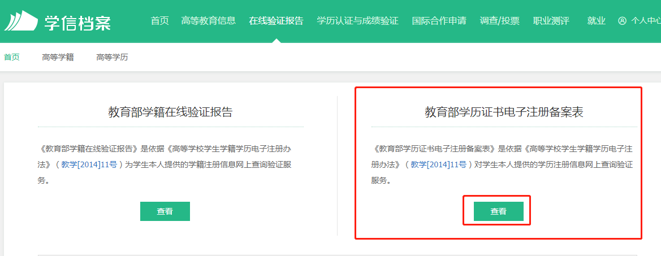The height and width of the screenshot is (256, 661).
Task: Click the 个人中心 user profile icon
Action: point(623,21)
